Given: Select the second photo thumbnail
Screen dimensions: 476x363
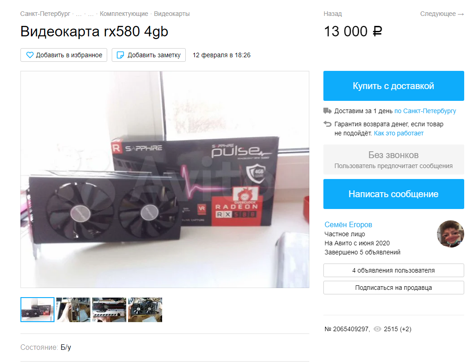Looking at the screenshot, I should (x=74, y=310).
